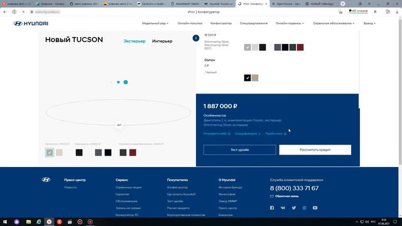This screenshot has height=226, width=402.
Task: Switch to the Экстерьер tab
Action: click(134, 41)
